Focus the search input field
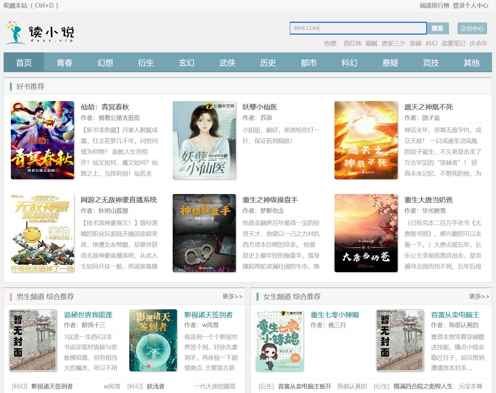The width and height of the screenshot is (496, 393). (x=358, y=28)
